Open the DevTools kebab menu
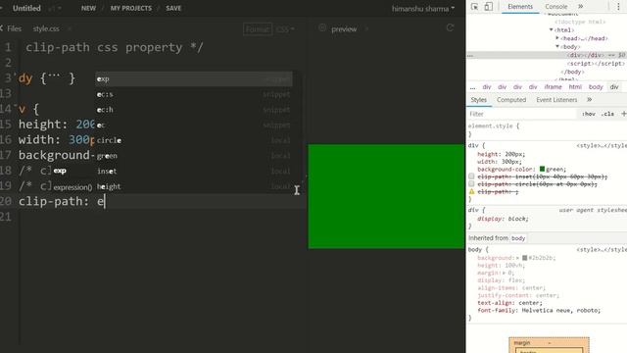Image resolution: width=627 pixels, height=353 pixels. [x=618, y=7]
